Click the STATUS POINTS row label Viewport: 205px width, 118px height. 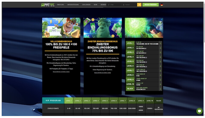[53, 108]
